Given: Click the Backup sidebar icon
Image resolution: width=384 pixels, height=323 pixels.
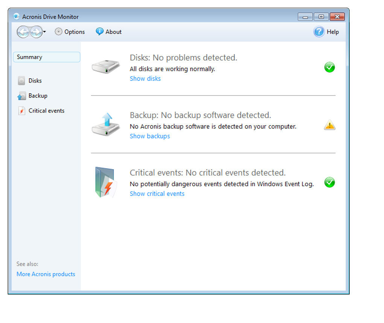Looking at the screenshot, I should coord(21,96).
